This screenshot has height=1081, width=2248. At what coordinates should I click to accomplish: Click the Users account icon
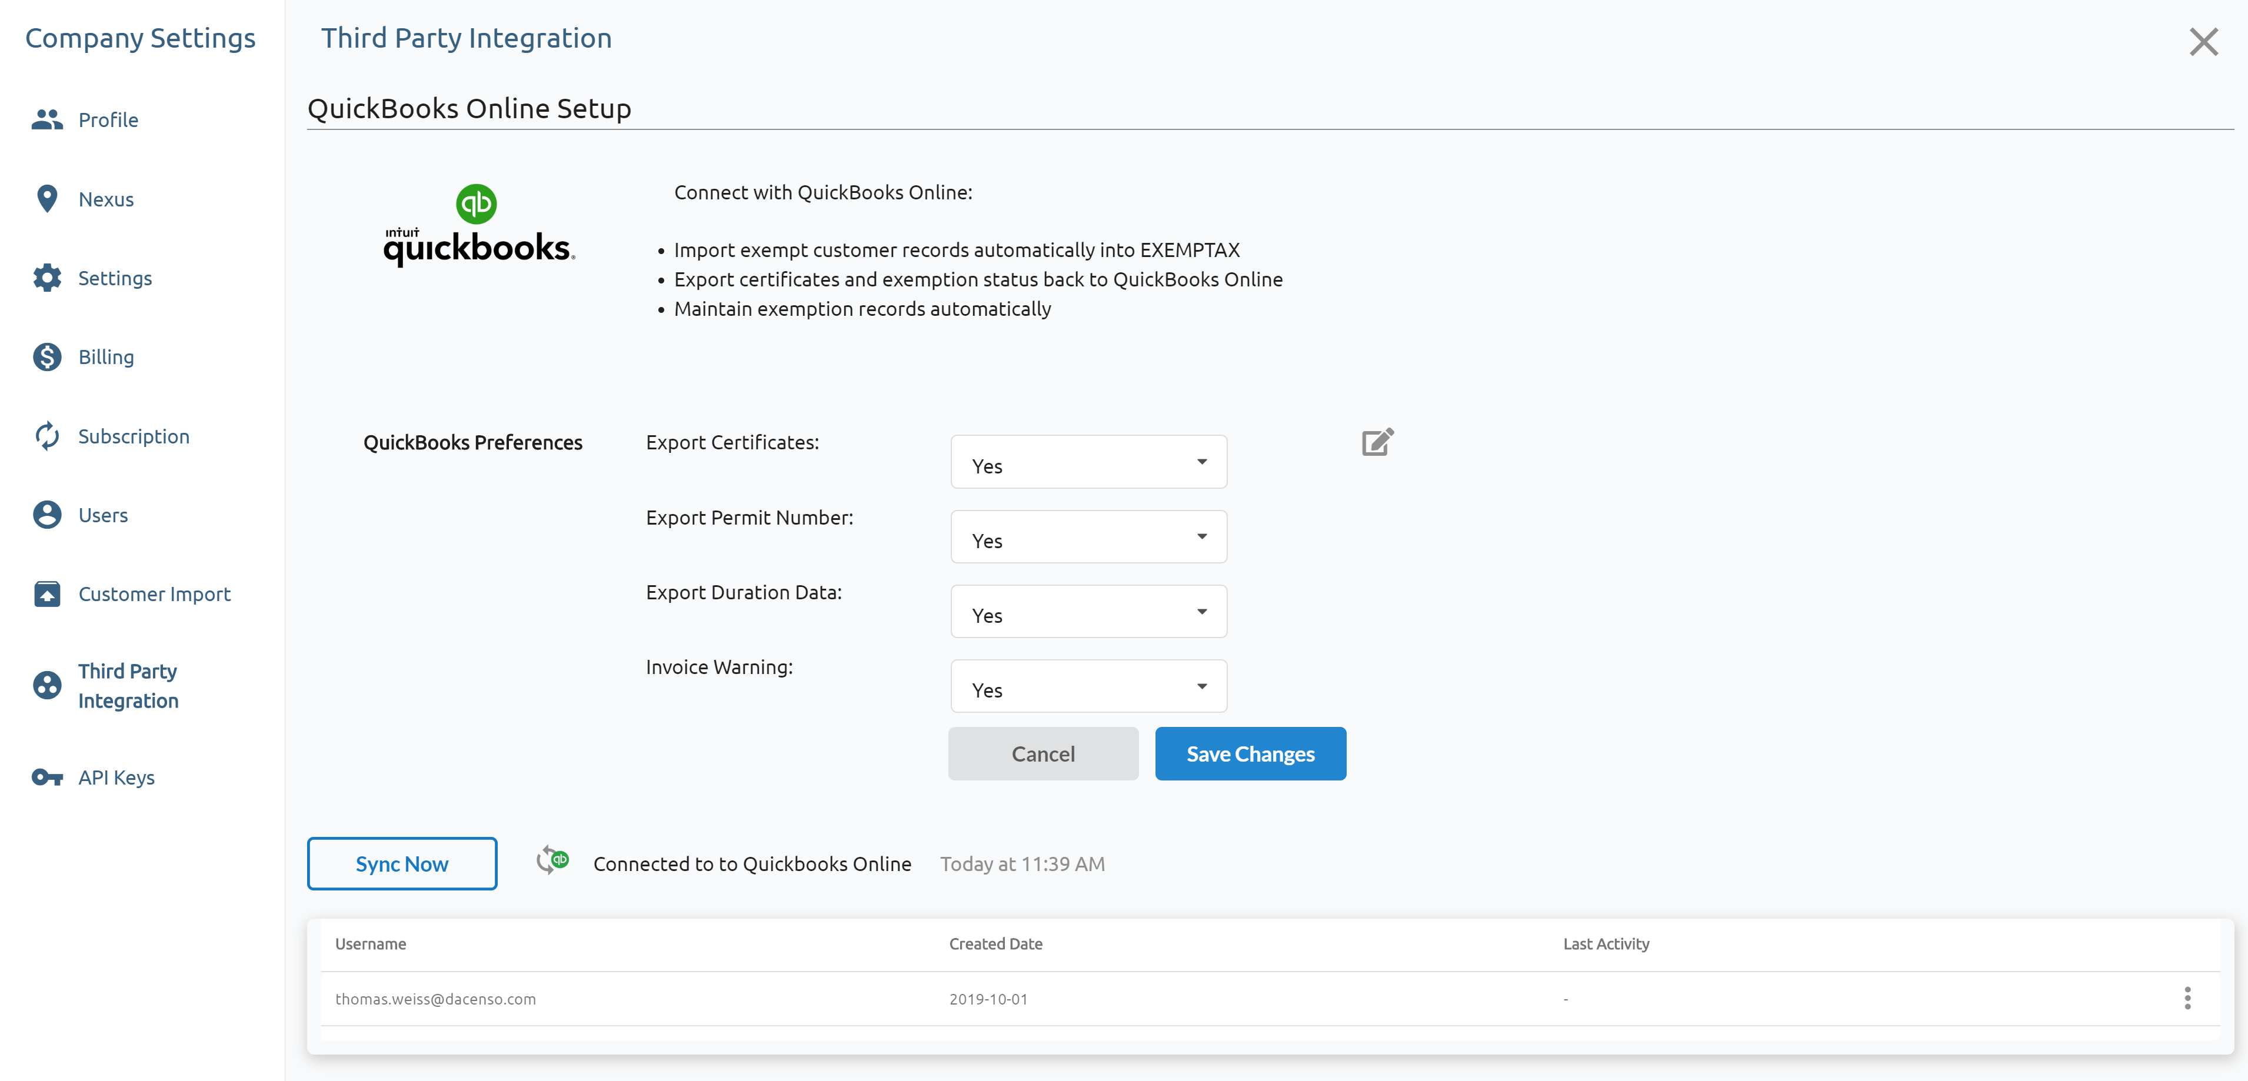point(47,515)
